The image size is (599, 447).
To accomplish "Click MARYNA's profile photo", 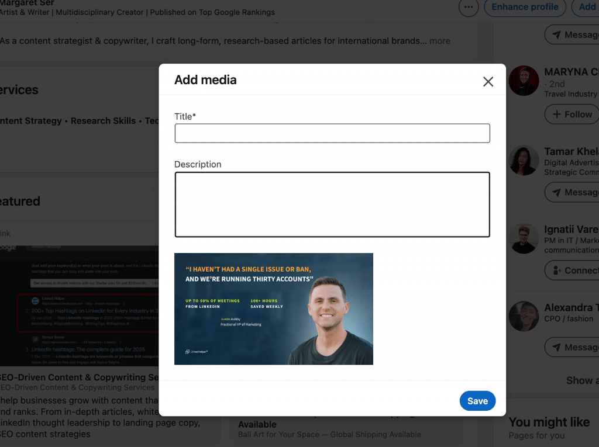I will click(524, 81).
